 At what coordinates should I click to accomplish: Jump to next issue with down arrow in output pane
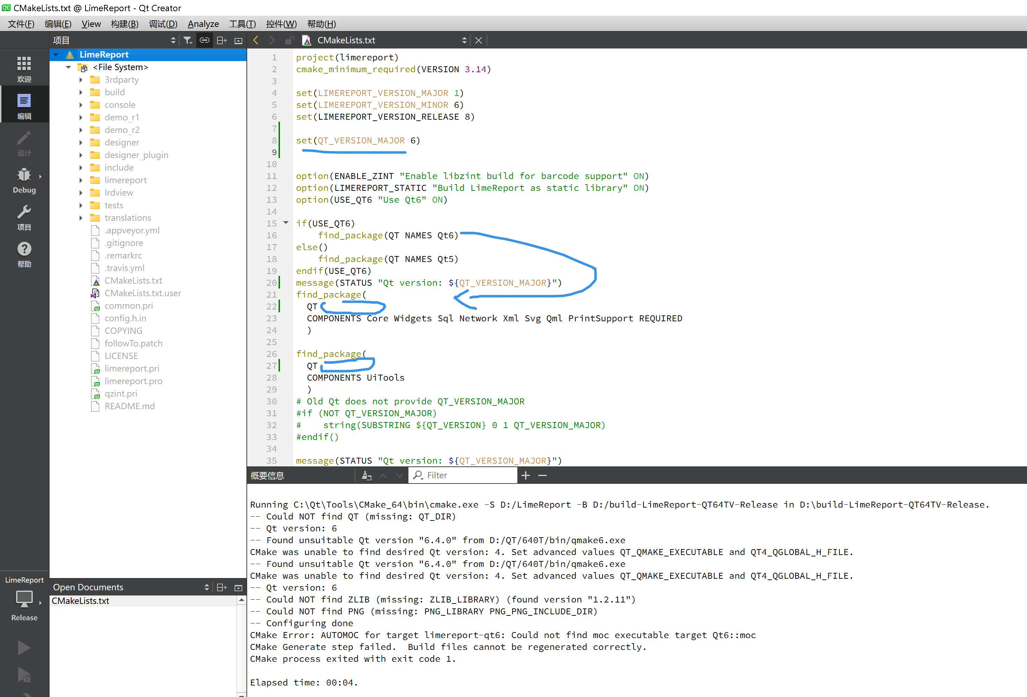pyautogui.click(x=399, y=475)
